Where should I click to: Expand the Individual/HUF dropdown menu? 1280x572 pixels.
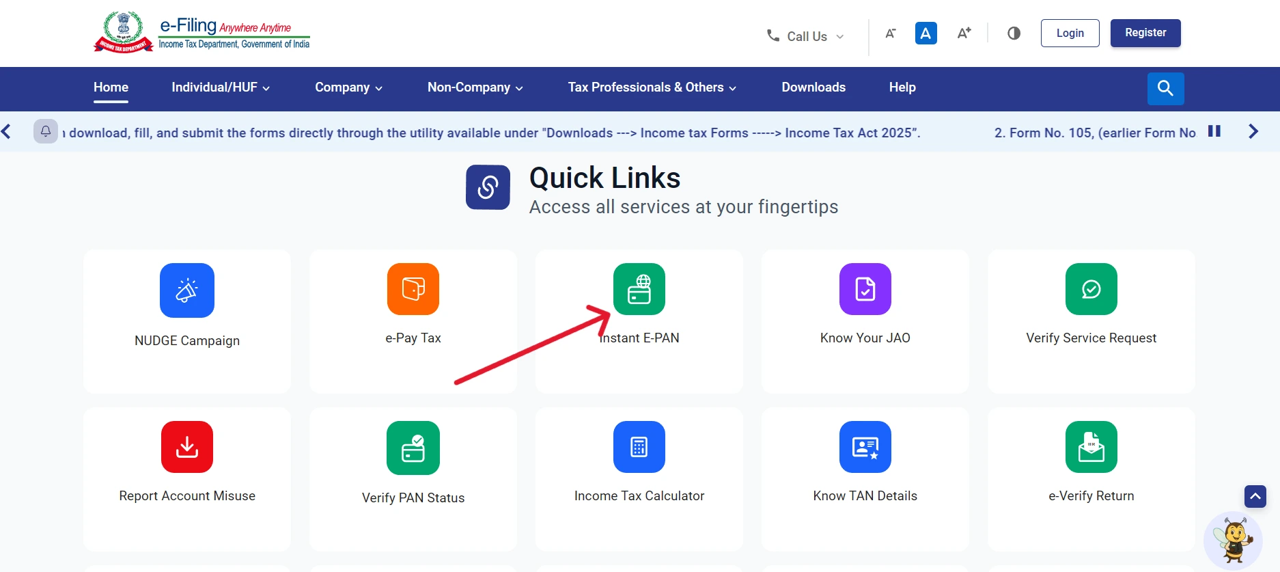tap(220, 87)
